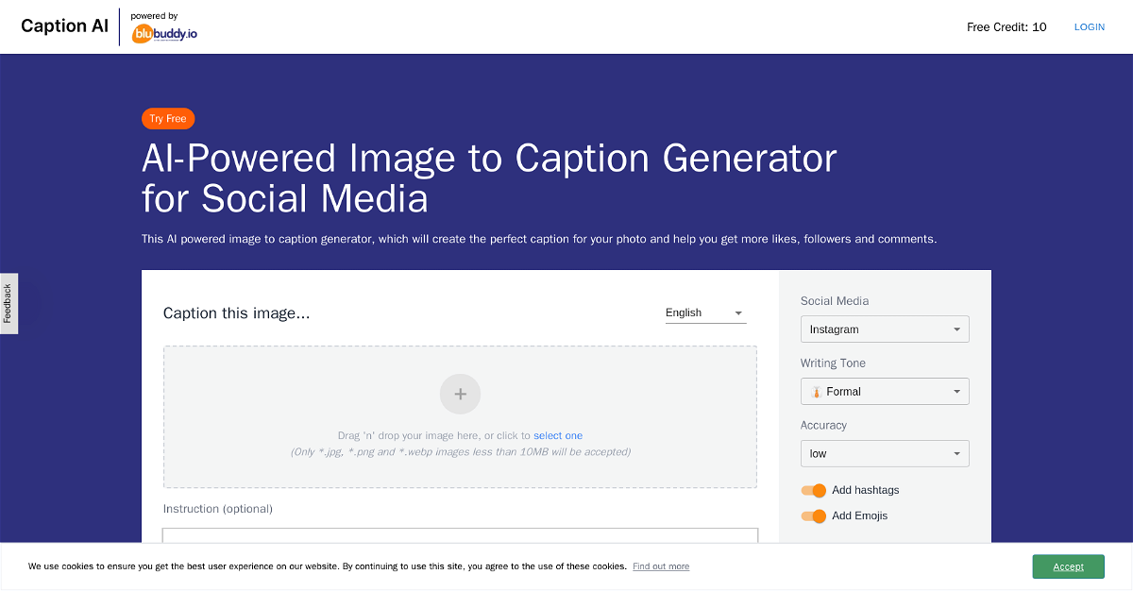Viewport: 1133px width, 591px height.
Task: Open the English language dropdown
Action: pos(704,312)
